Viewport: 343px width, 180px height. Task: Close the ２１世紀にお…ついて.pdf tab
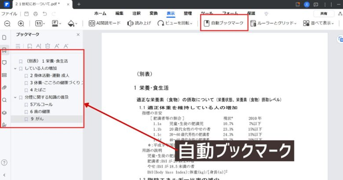coord(68,4)
